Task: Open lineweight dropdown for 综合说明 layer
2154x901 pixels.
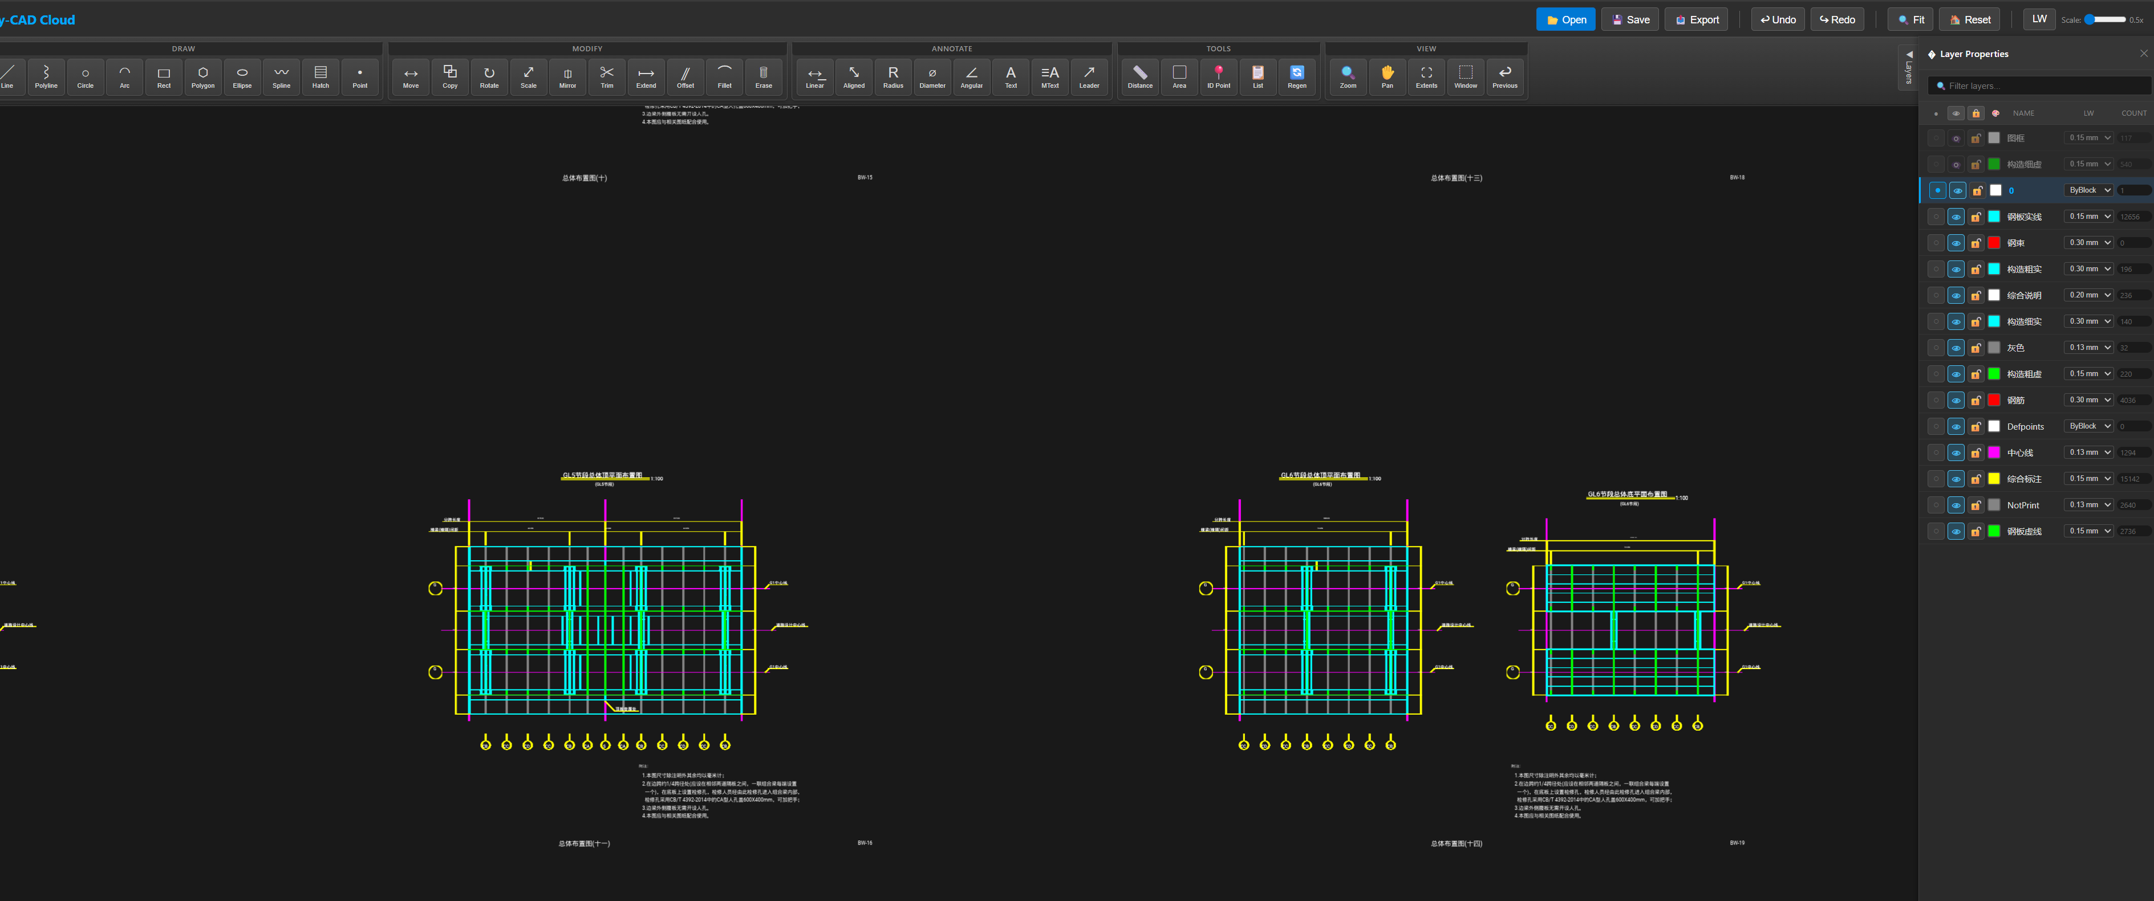Action: (2088, 295)
